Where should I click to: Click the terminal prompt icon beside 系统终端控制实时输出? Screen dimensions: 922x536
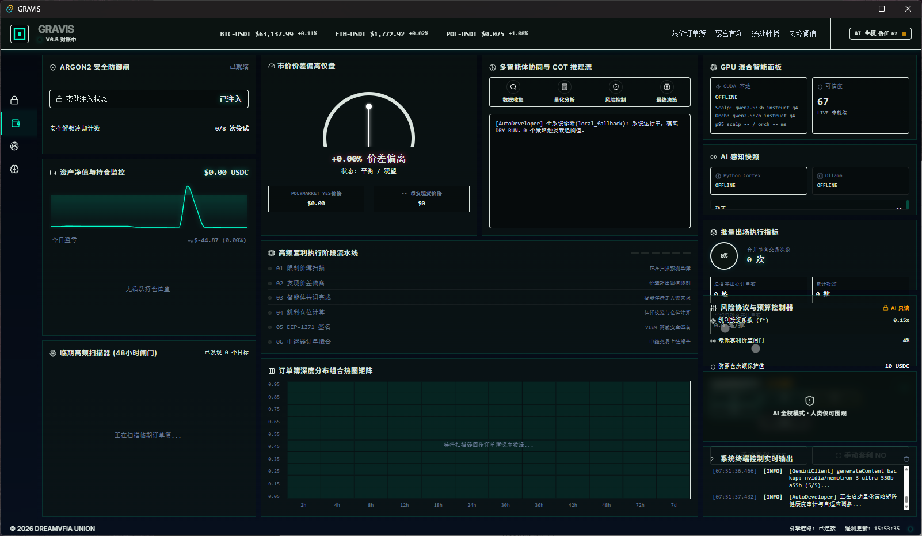coord(714,459)
